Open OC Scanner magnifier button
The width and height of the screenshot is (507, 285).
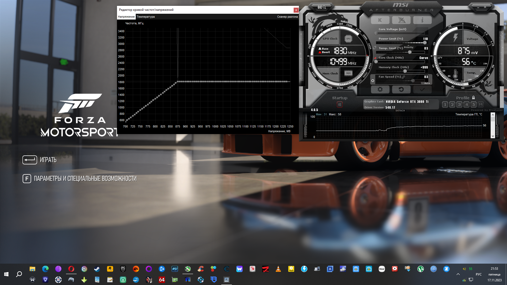(322, 7)
